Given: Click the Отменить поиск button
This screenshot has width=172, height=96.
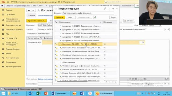Looking at the screenshot, I should (84, 17).
